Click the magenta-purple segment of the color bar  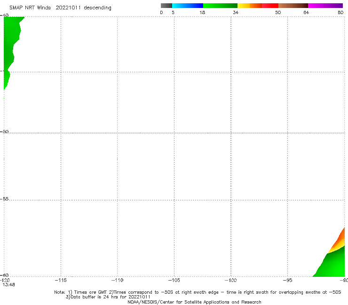click(325, 6)
